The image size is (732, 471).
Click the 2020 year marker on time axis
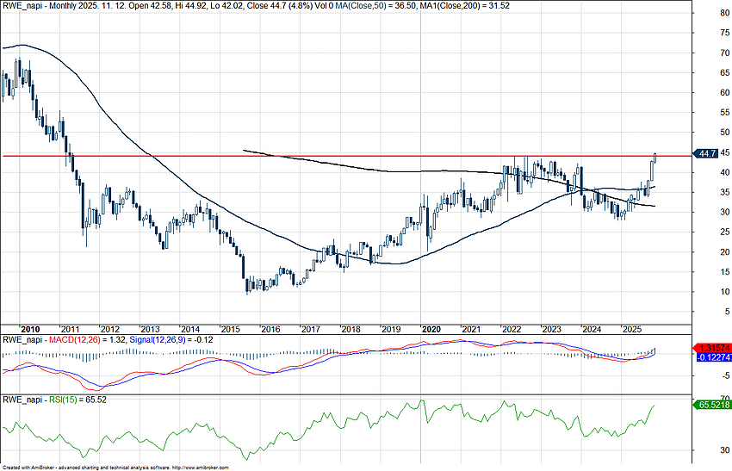click(431, 329)
